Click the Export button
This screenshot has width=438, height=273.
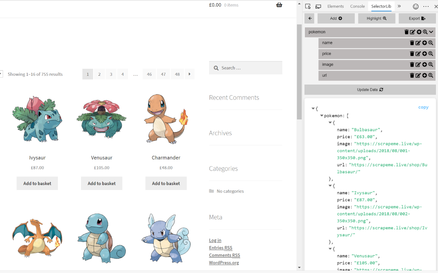(x=417, y=18)
